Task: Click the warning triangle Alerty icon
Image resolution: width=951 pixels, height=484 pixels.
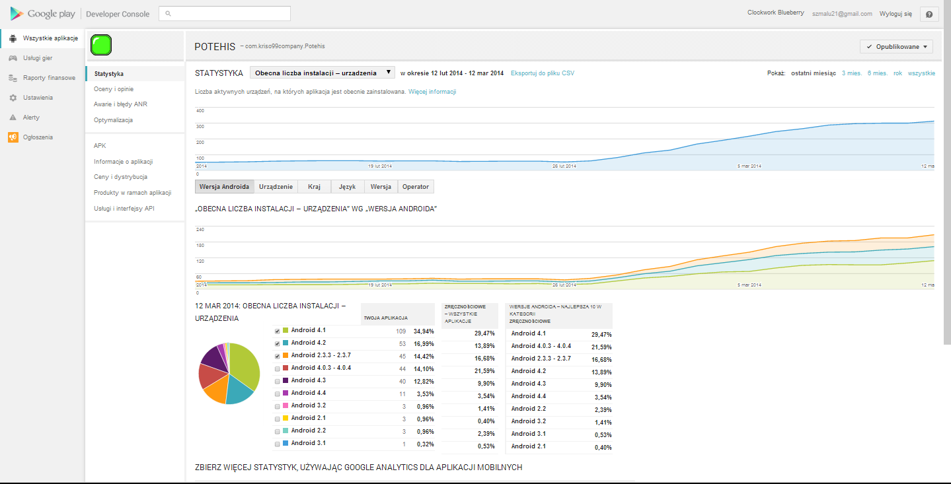Action: coord(13,118)
